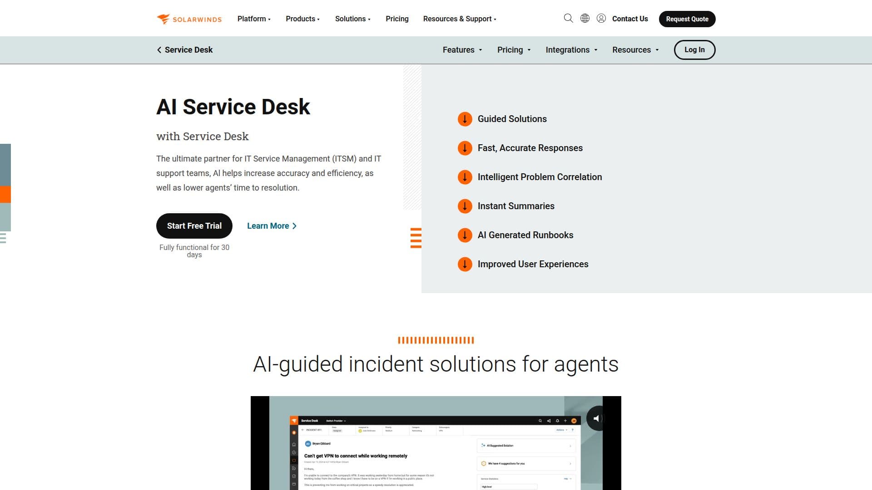Click the 'Fully functional for 30 days' text
The height and width of the screenshot is (490, 872).
194,251
